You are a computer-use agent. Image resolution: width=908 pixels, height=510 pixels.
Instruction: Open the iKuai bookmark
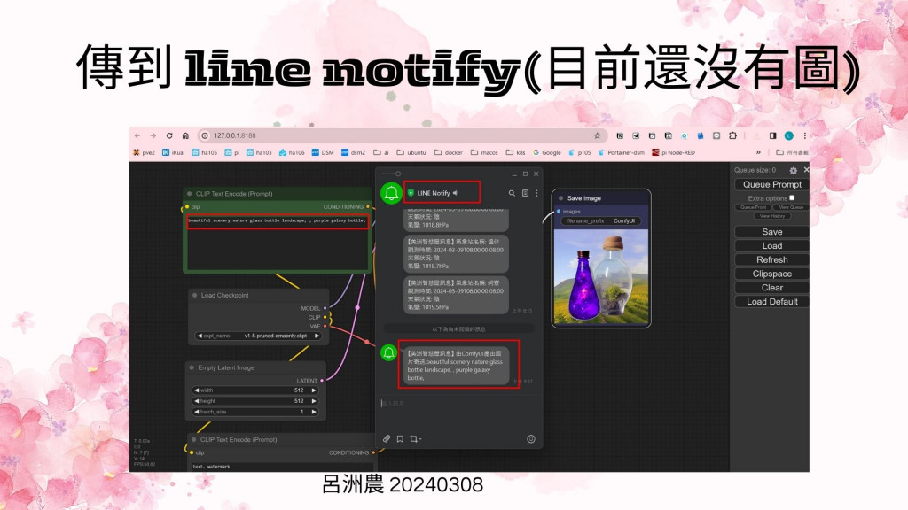[x=173, y=152]
